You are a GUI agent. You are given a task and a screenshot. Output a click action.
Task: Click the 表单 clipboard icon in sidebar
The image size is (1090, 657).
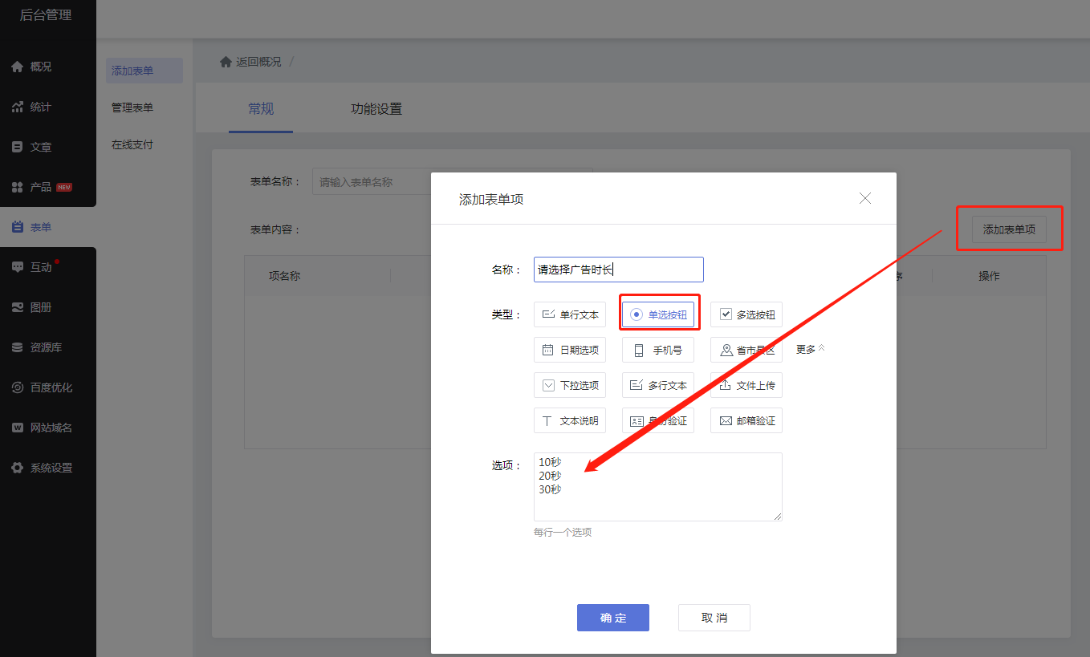(17, 227)
